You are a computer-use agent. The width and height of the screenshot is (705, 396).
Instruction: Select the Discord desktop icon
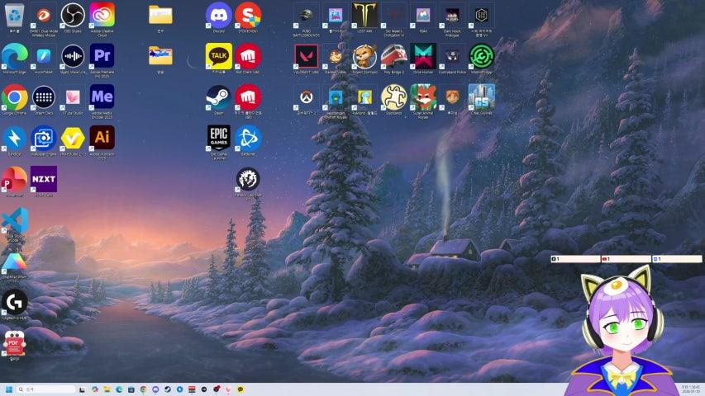218,15
